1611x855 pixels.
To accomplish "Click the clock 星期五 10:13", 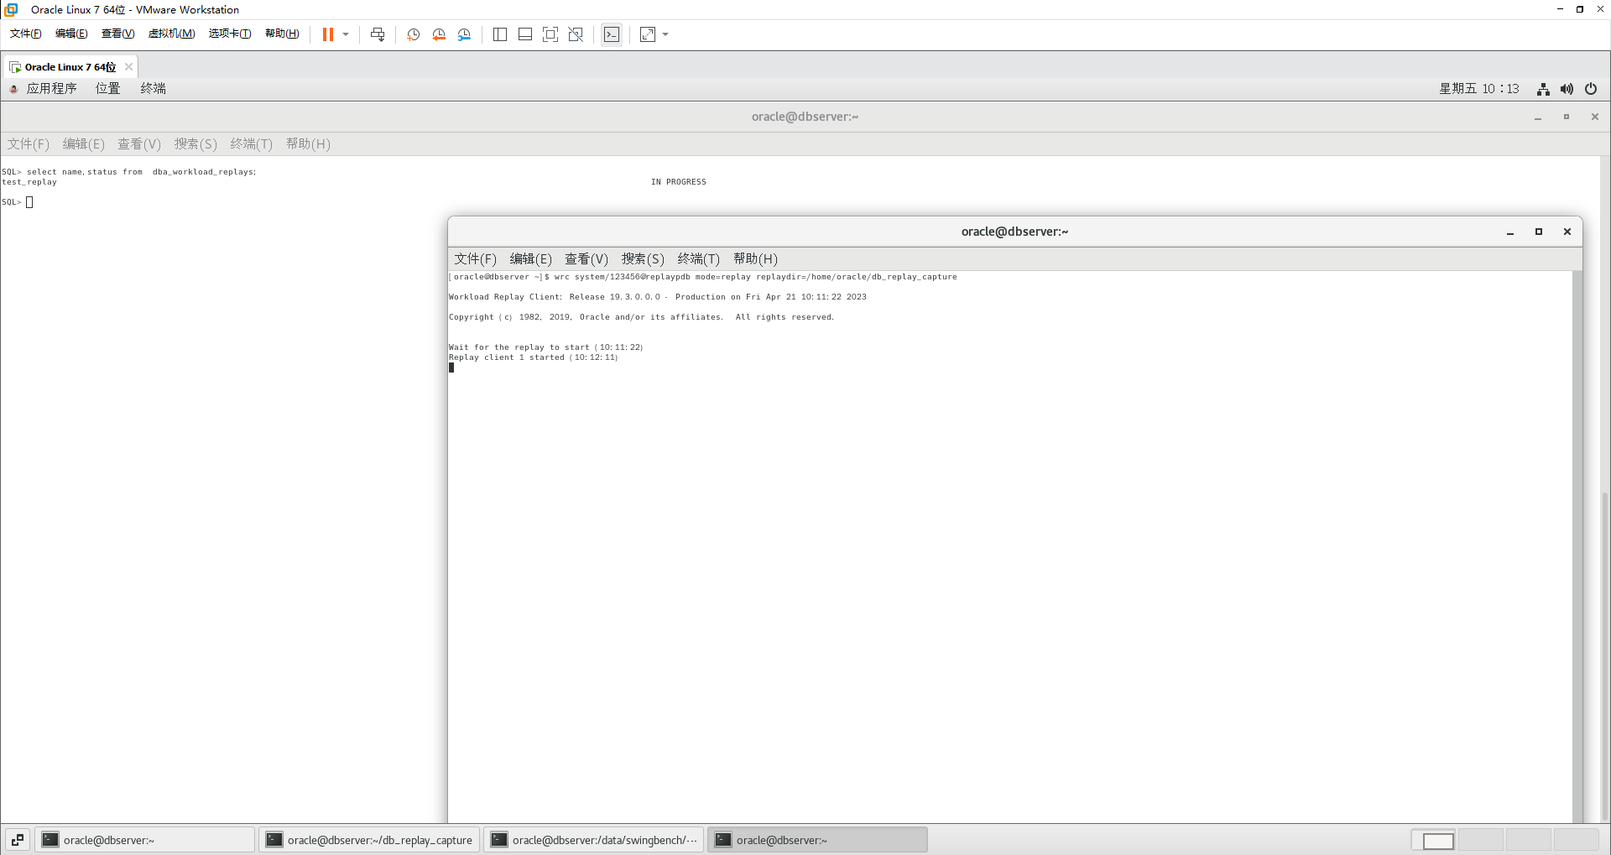I will point(1478,89).
